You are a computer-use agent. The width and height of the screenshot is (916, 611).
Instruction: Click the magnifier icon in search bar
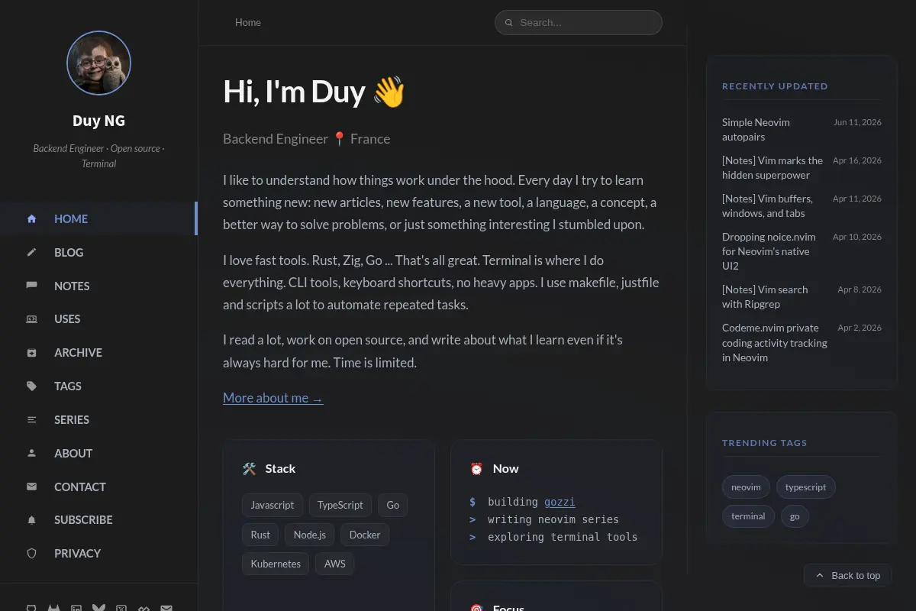[x=509, y=23]
